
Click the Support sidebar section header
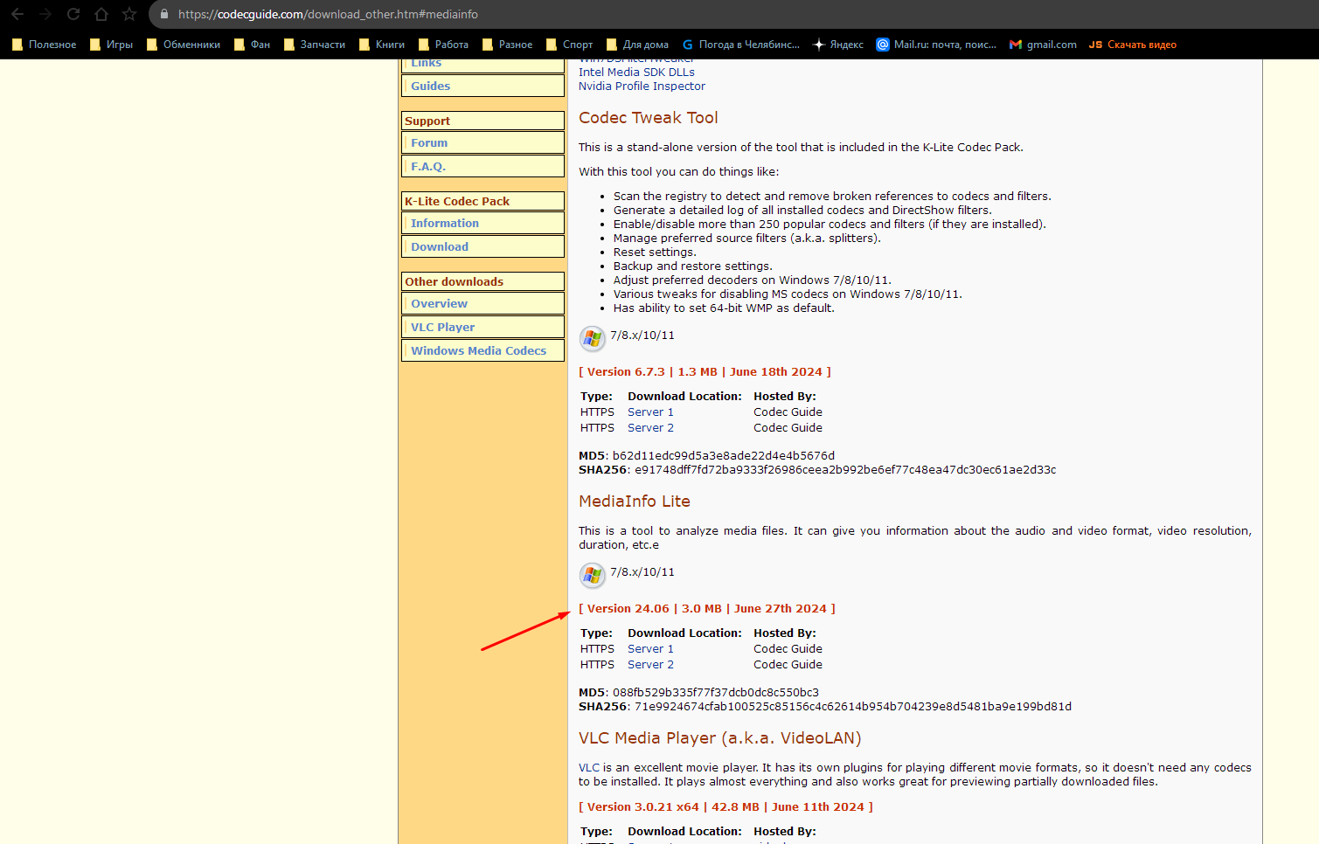(482, 121)
